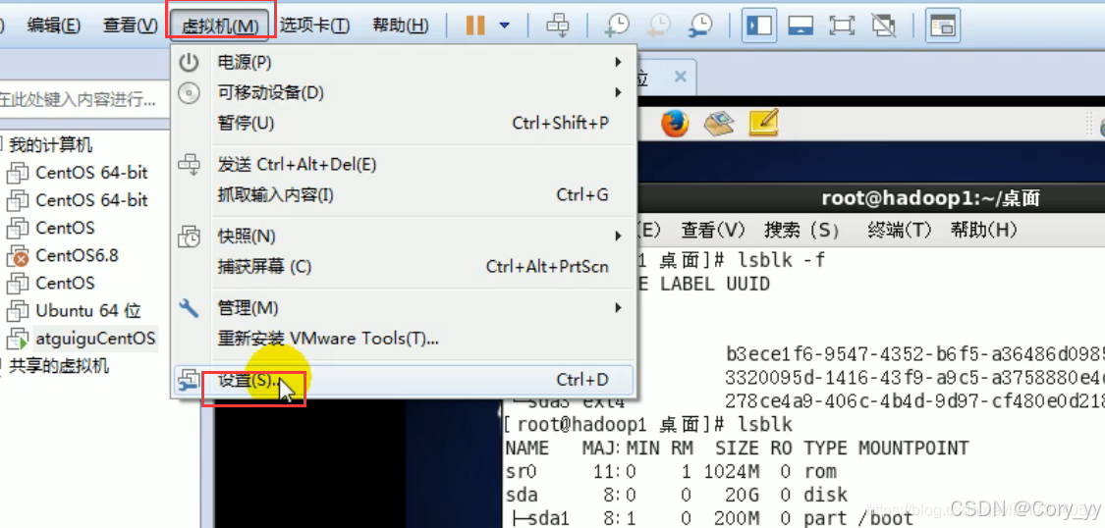Click the revert to snapshot icon
The height and width of the screenshot is (528, 1105).
point(660,26)
